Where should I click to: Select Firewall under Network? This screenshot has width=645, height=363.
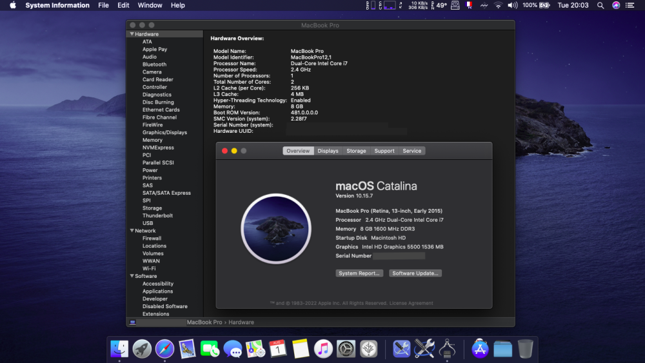coord(152,239)
